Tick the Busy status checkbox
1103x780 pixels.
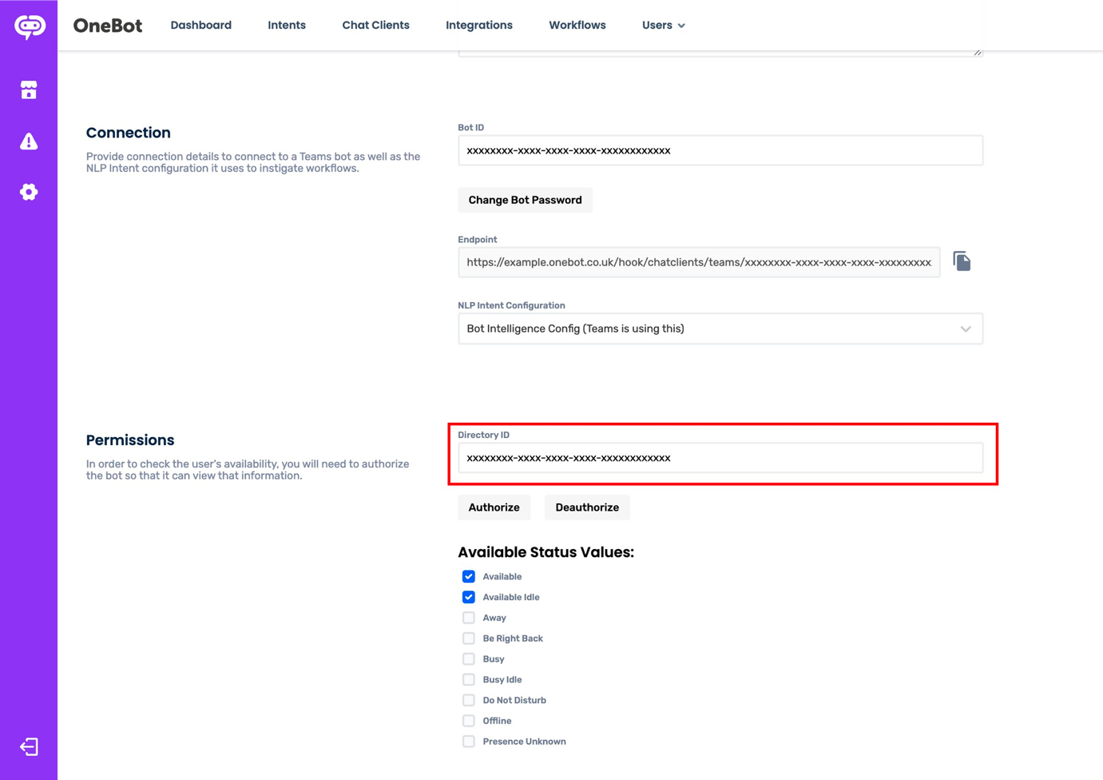coord(469,659)
